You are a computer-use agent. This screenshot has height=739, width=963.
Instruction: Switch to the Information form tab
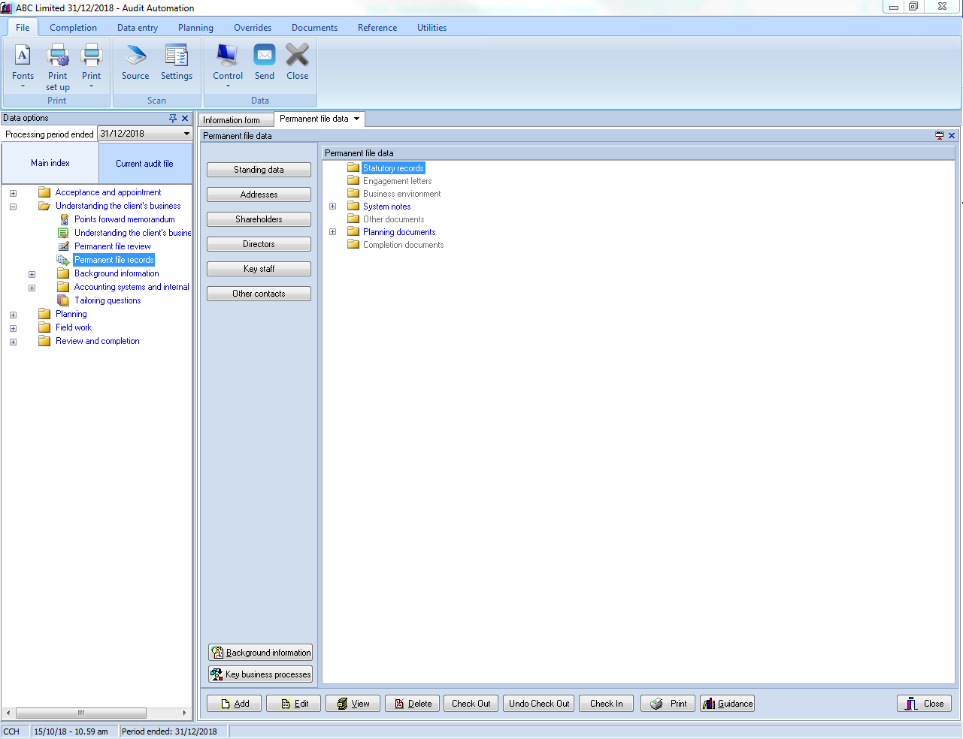[x=235, y=120]
